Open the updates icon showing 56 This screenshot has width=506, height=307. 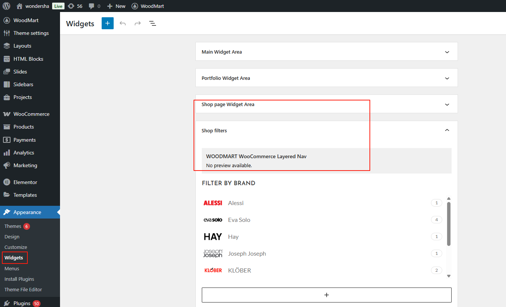click(75, 6)
